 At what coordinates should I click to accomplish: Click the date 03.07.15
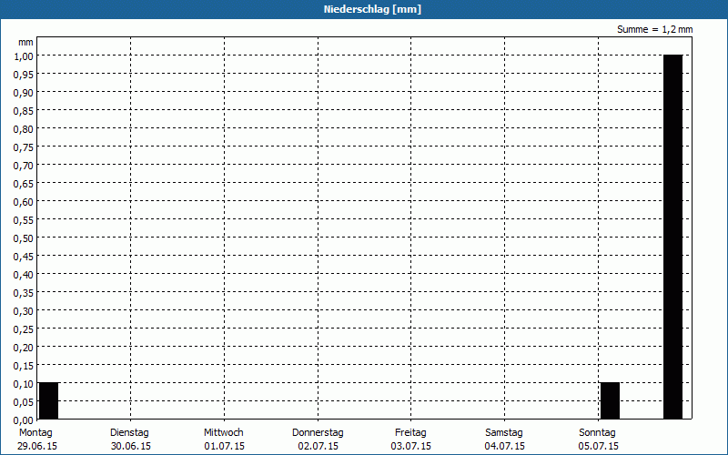411,446
